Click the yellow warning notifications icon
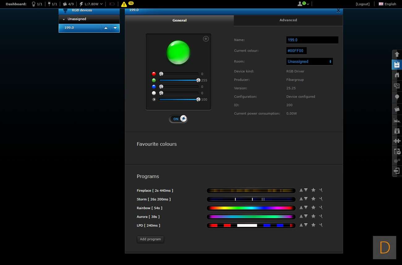402x265 pixels. tap(124, 4)
